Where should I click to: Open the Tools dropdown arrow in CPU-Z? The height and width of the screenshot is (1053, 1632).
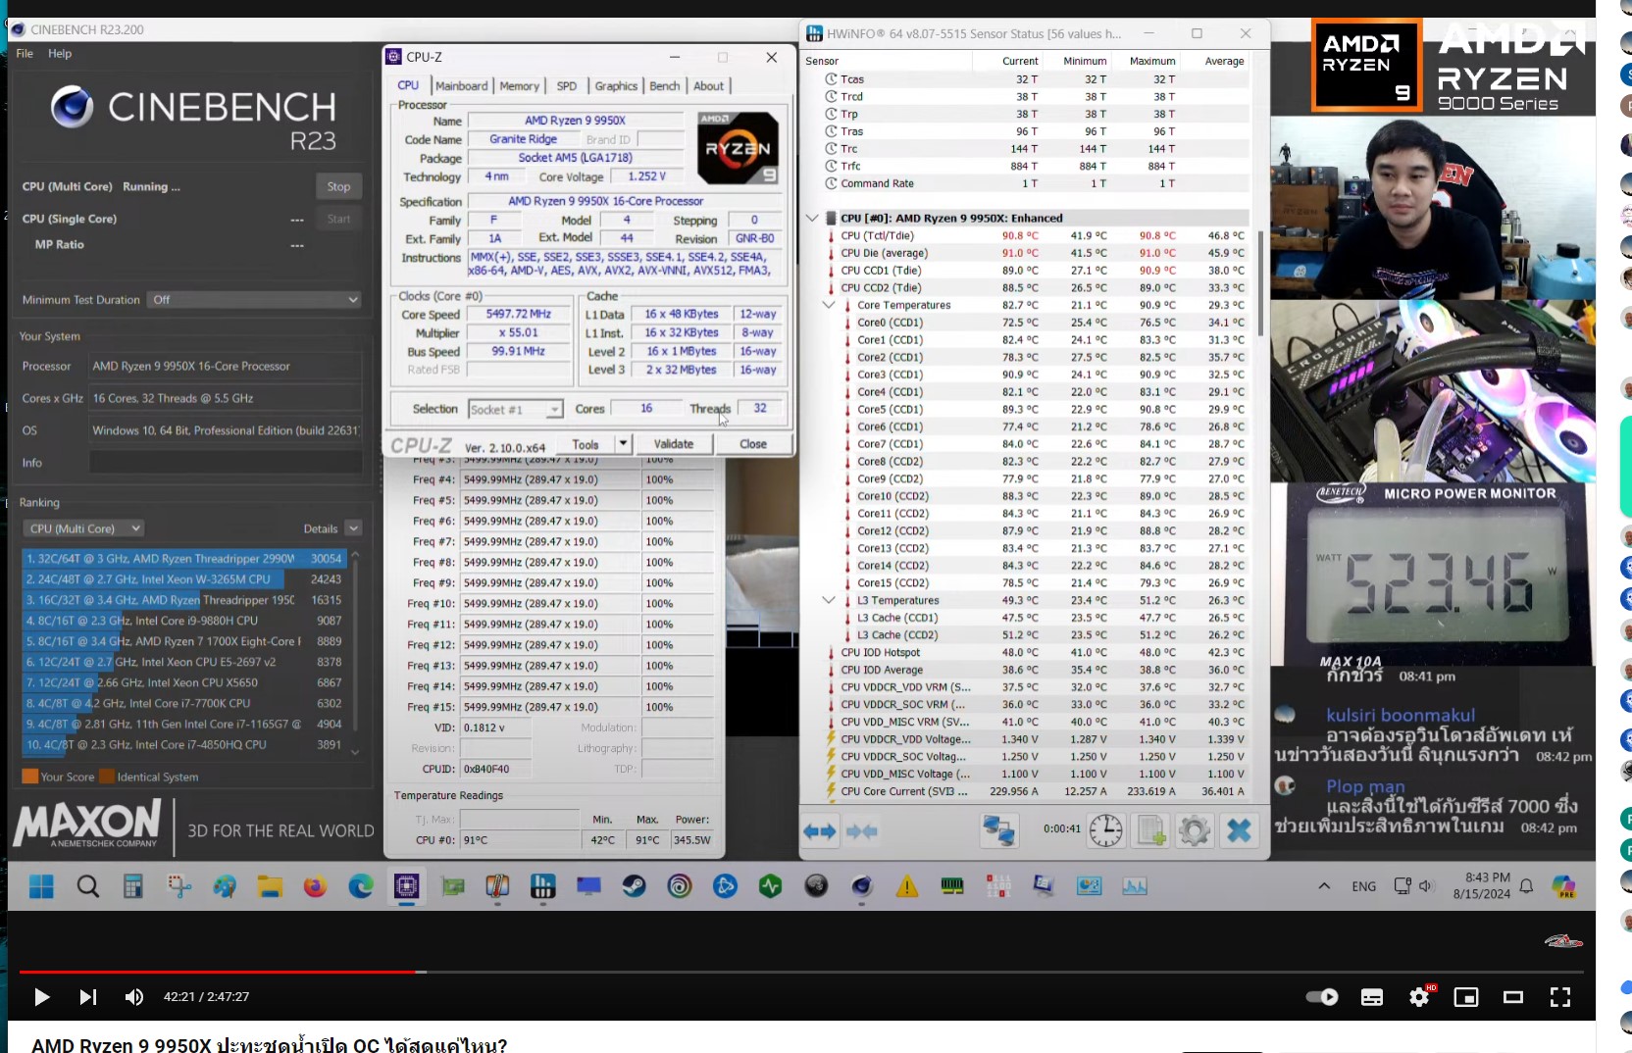click(x=623, y=444)
